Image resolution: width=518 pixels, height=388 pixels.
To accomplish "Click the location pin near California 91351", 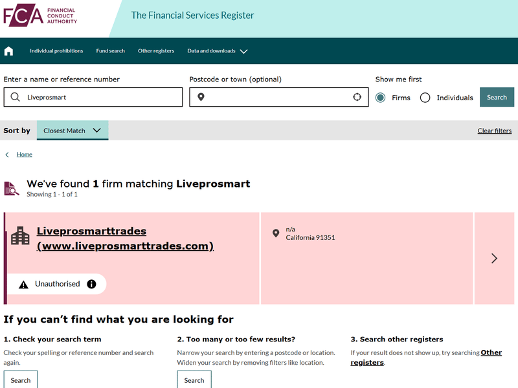I will pos(276,233).
